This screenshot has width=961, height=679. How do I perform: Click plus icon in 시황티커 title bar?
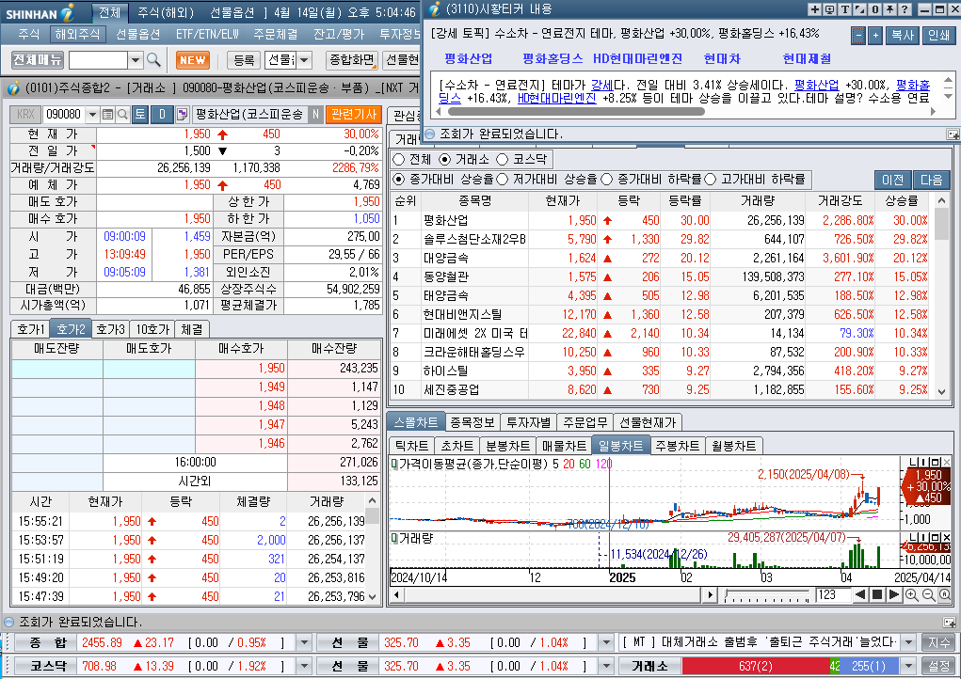pos(814,9)
